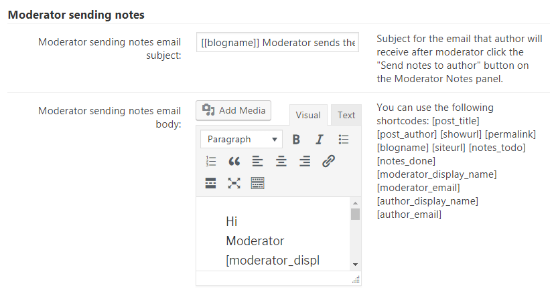Insert a numbered list
The height and width of the screenshot is (300, 554).
(211, 161)
